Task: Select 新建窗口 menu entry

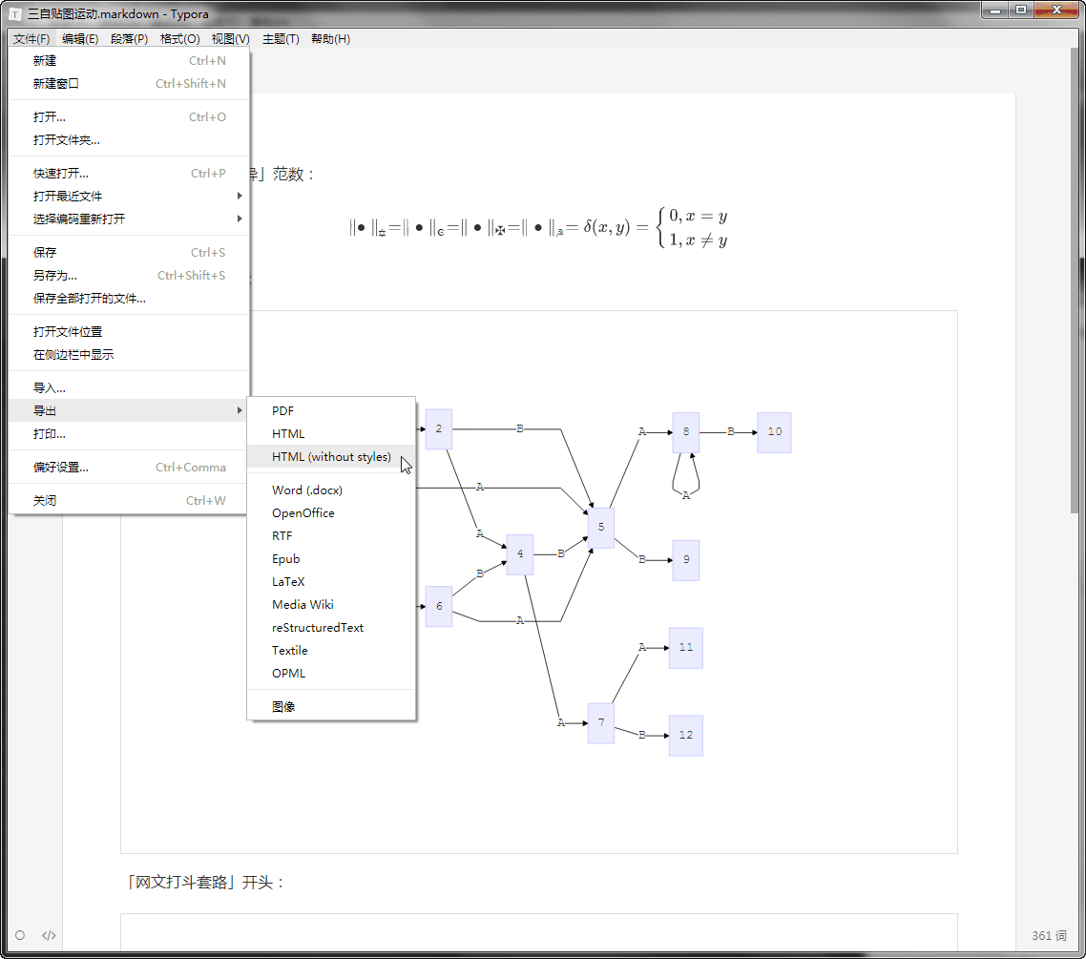Action: click(x=129, y=84)
